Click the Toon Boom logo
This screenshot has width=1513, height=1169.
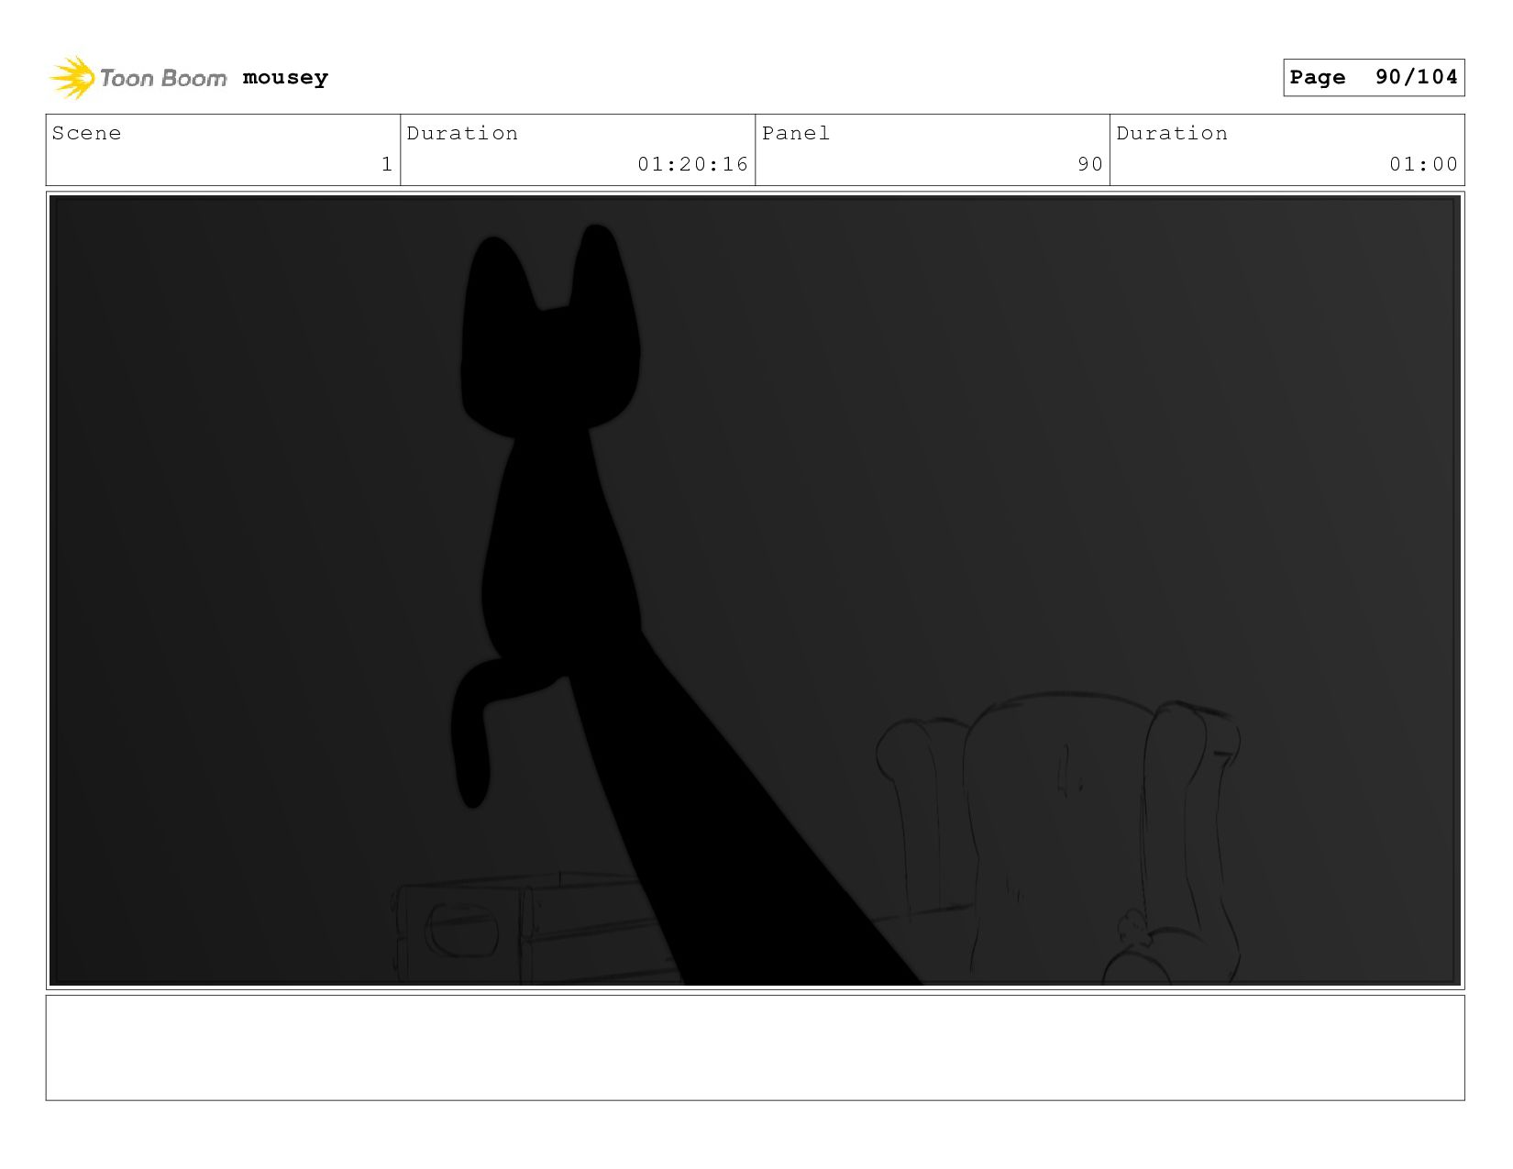(x=138, y=78)
